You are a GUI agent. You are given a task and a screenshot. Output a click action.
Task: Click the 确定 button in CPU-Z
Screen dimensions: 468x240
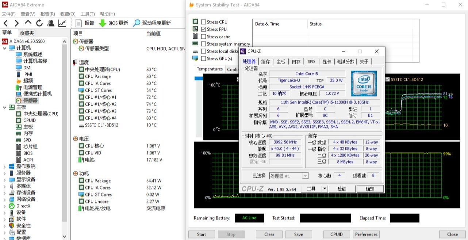click(370, 189)
